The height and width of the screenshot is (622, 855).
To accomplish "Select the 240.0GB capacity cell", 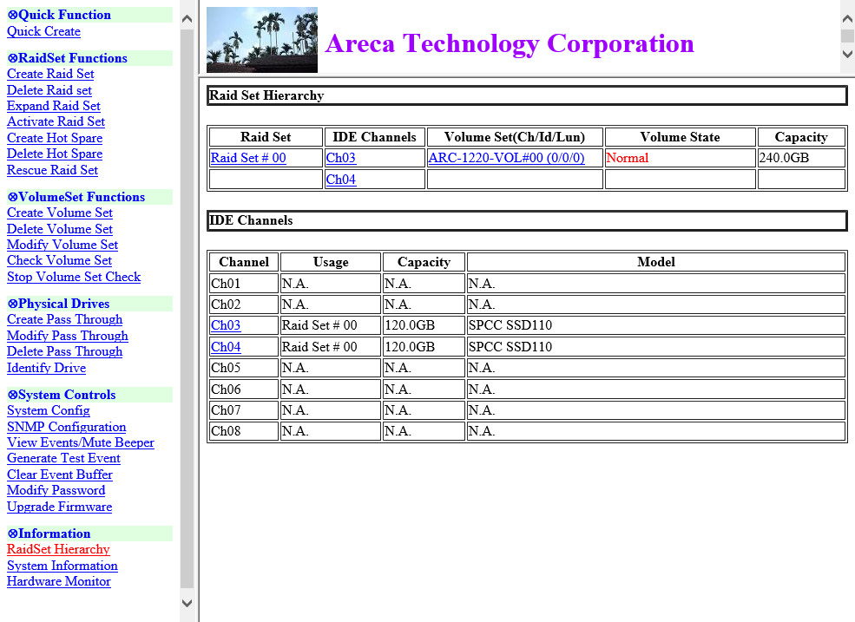I will pos(801,158).
